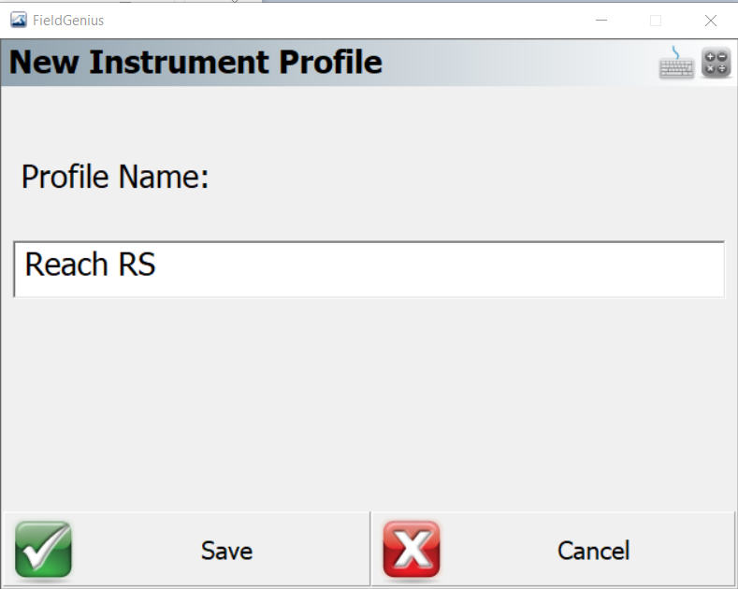The image size is (738, 589).
Task: Click the 'New Instrument Profile' heading
Action: click(x=195, y=62)
